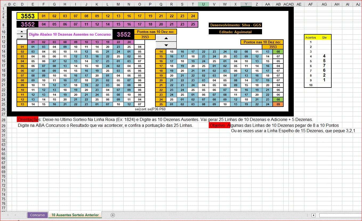This screenshot has height=221, width=362.
Task: Select the red Orientações cell
Action: tap(27, 119)
